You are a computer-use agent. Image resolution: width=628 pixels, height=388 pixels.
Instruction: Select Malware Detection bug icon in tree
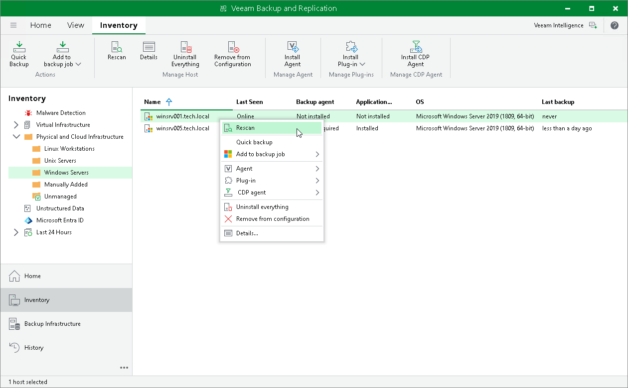click(x=28, y=113)
